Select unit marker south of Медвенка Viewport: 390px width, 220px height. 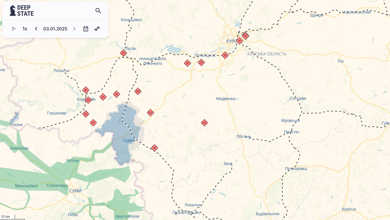pos(204,123)
